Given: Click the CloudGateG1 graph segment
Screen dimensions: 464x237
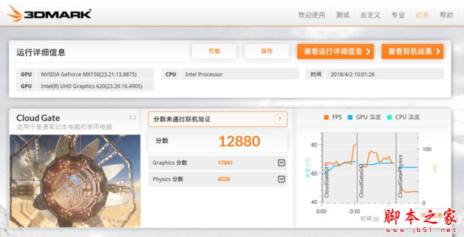Looking at the screenshot, I should pyautogui.click(x=339, y=168).
